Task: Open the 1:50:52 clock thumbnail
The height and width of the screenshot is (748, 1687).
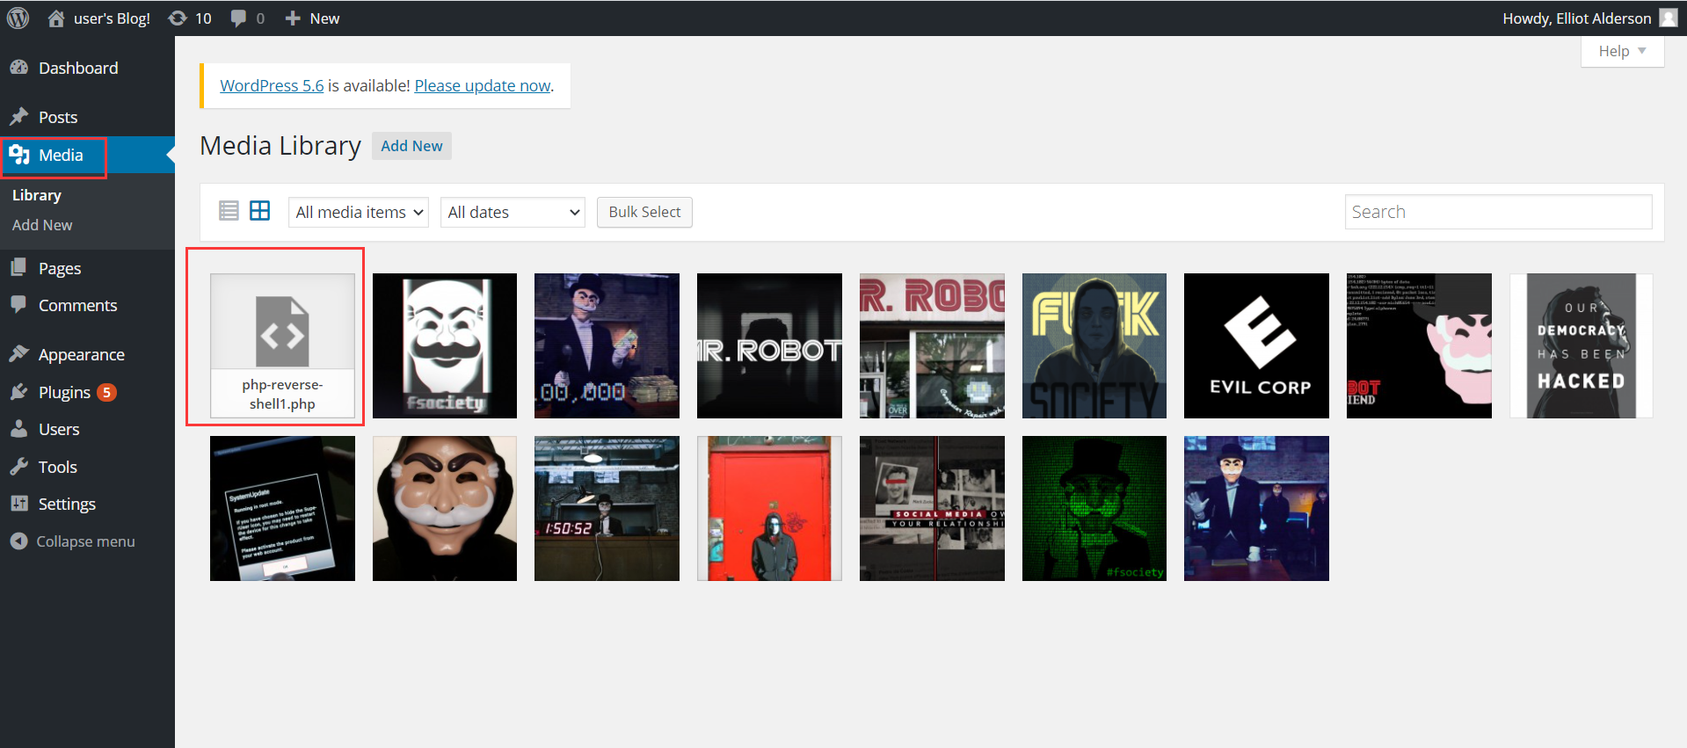Action: [607, 508]
